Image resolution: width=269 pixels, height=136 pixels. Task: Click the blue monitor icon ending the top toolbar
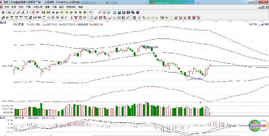point(137,13)
